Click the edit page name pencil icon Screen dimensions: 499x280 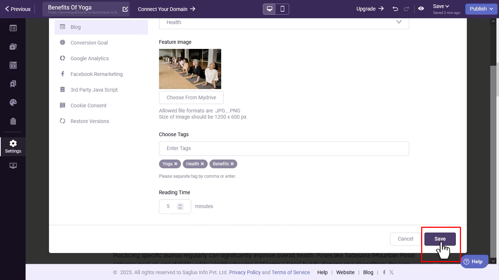[125, 9]
